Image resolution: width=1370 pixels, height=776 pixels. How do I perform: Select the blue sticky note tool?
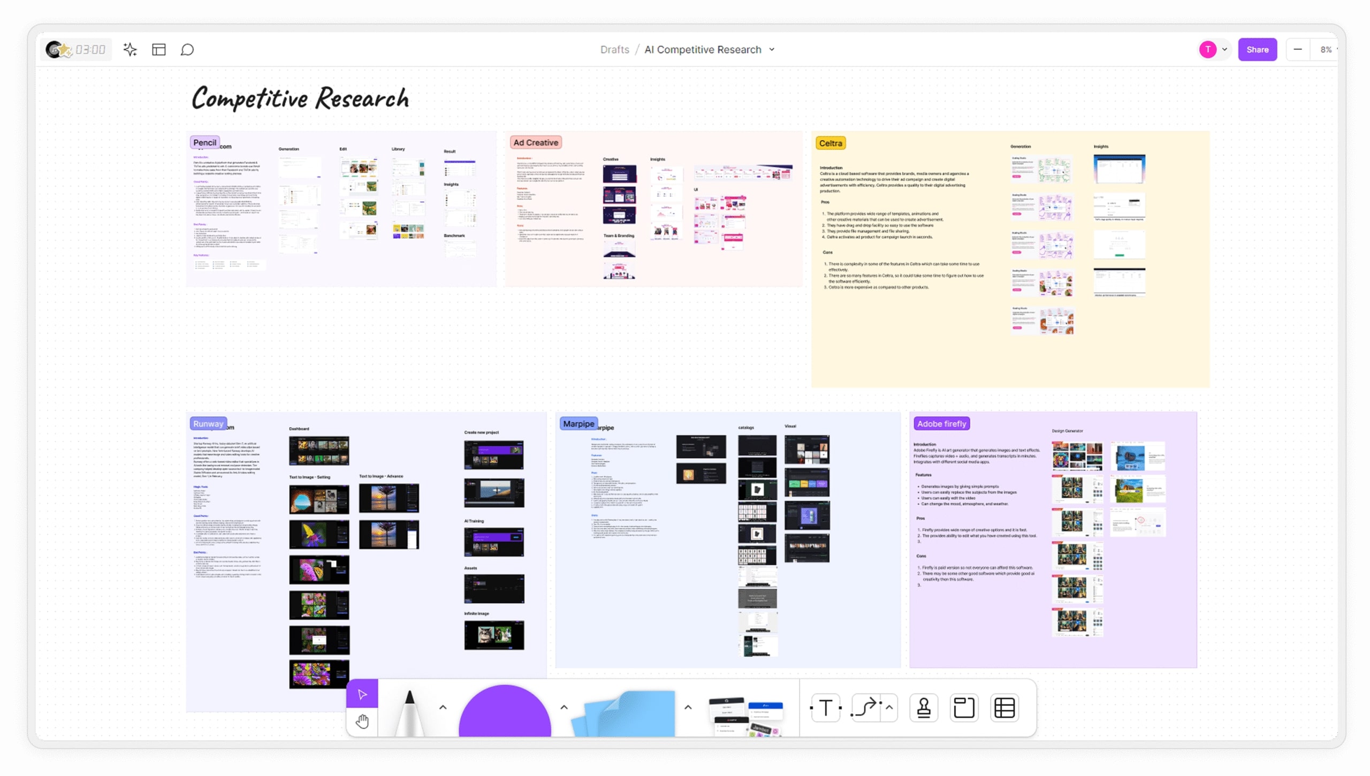[x=623, y=713]
